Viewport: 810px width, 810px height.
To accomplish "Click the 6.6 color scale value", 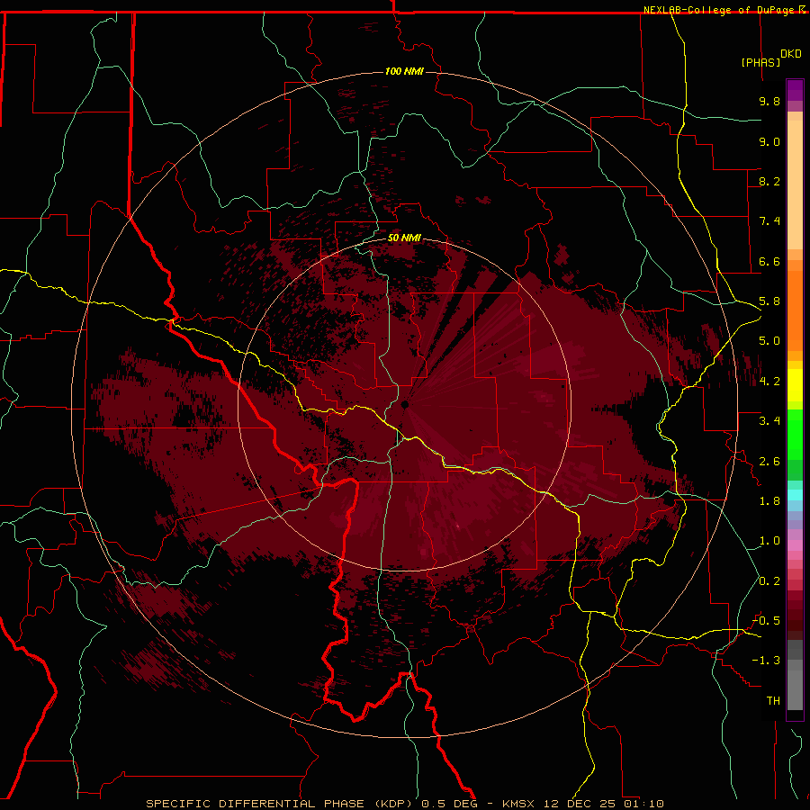I will (x=769, y=261).
